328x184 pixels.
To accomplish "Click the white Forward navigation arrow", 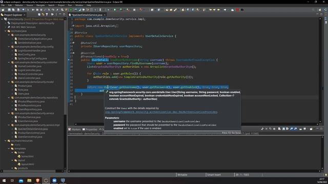I will point(225,10).
